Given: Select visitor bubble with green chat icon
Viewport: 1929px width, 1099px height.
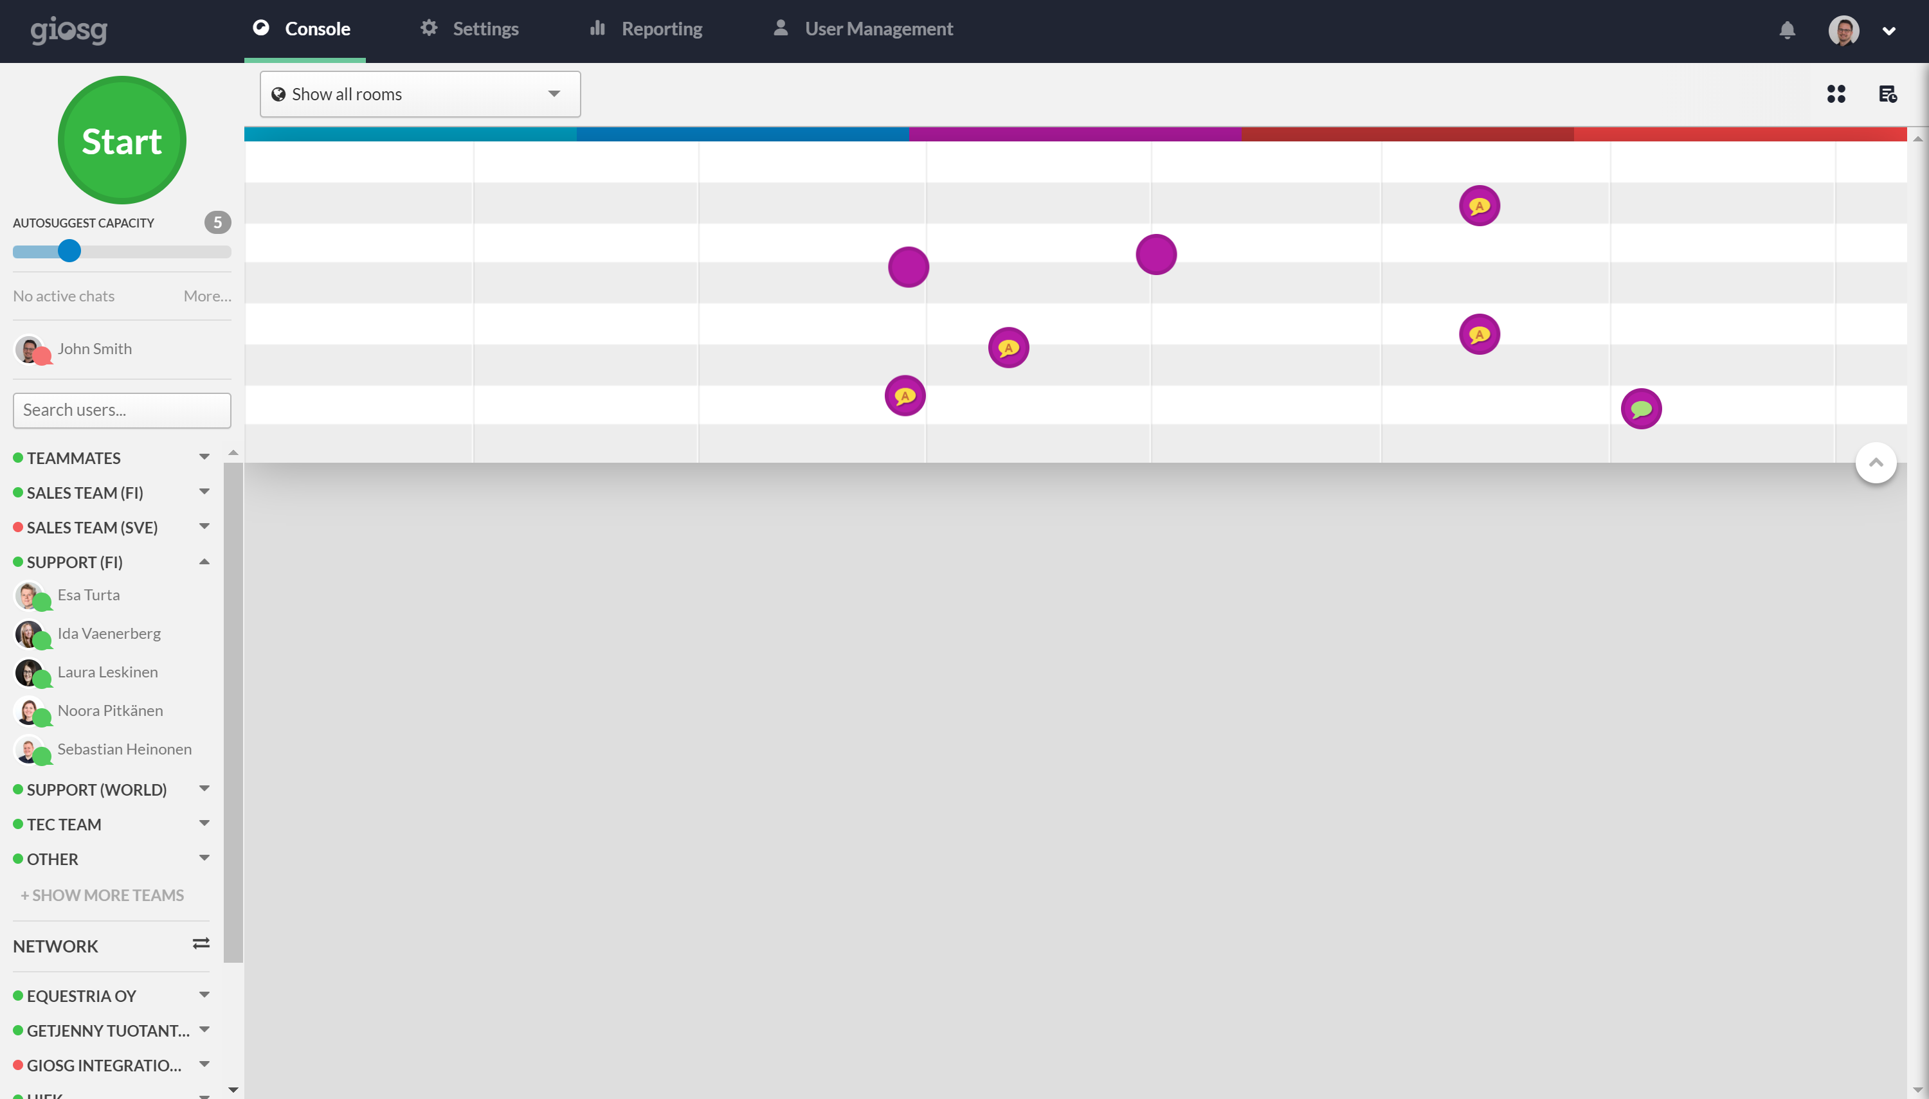Looking at the screenshot, I should (x=1640, y=409).
